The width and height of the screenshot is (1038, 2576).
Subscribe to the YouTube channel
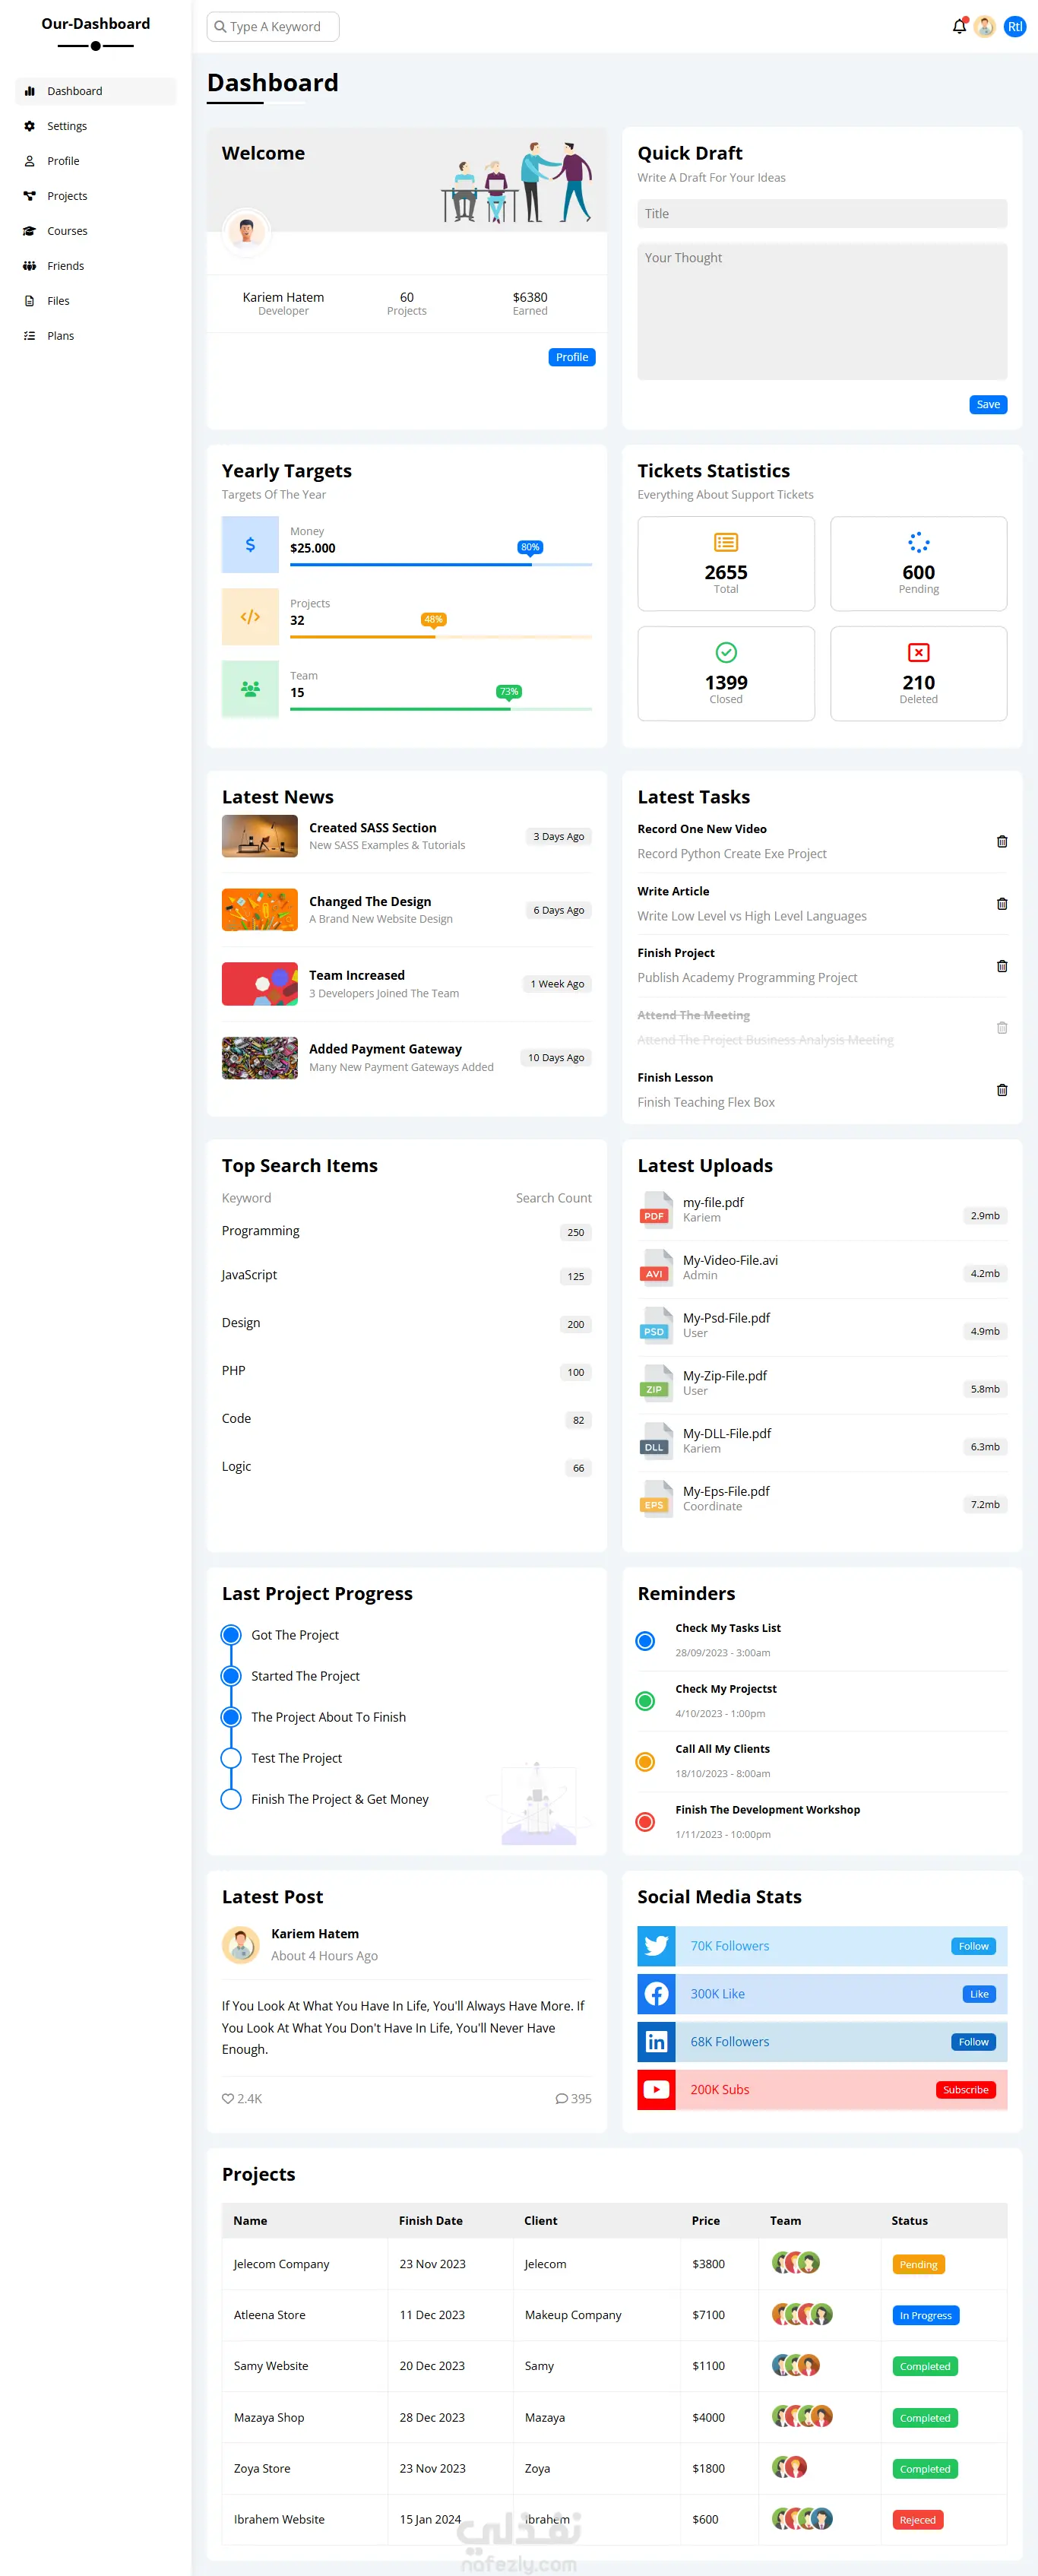(x=965, y=2090)
